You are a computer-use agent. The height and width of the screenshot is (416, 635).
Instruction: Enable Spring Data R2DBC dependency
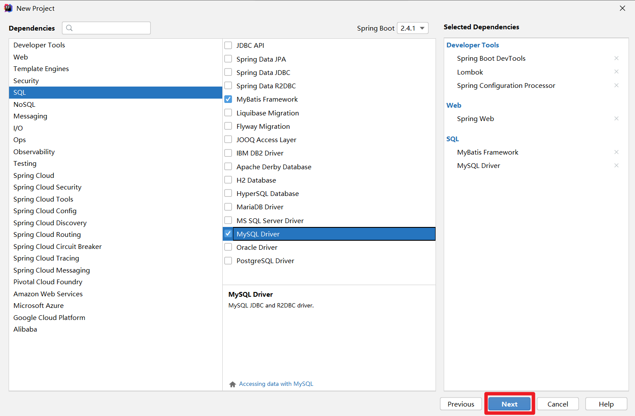[x=228, y=86]
